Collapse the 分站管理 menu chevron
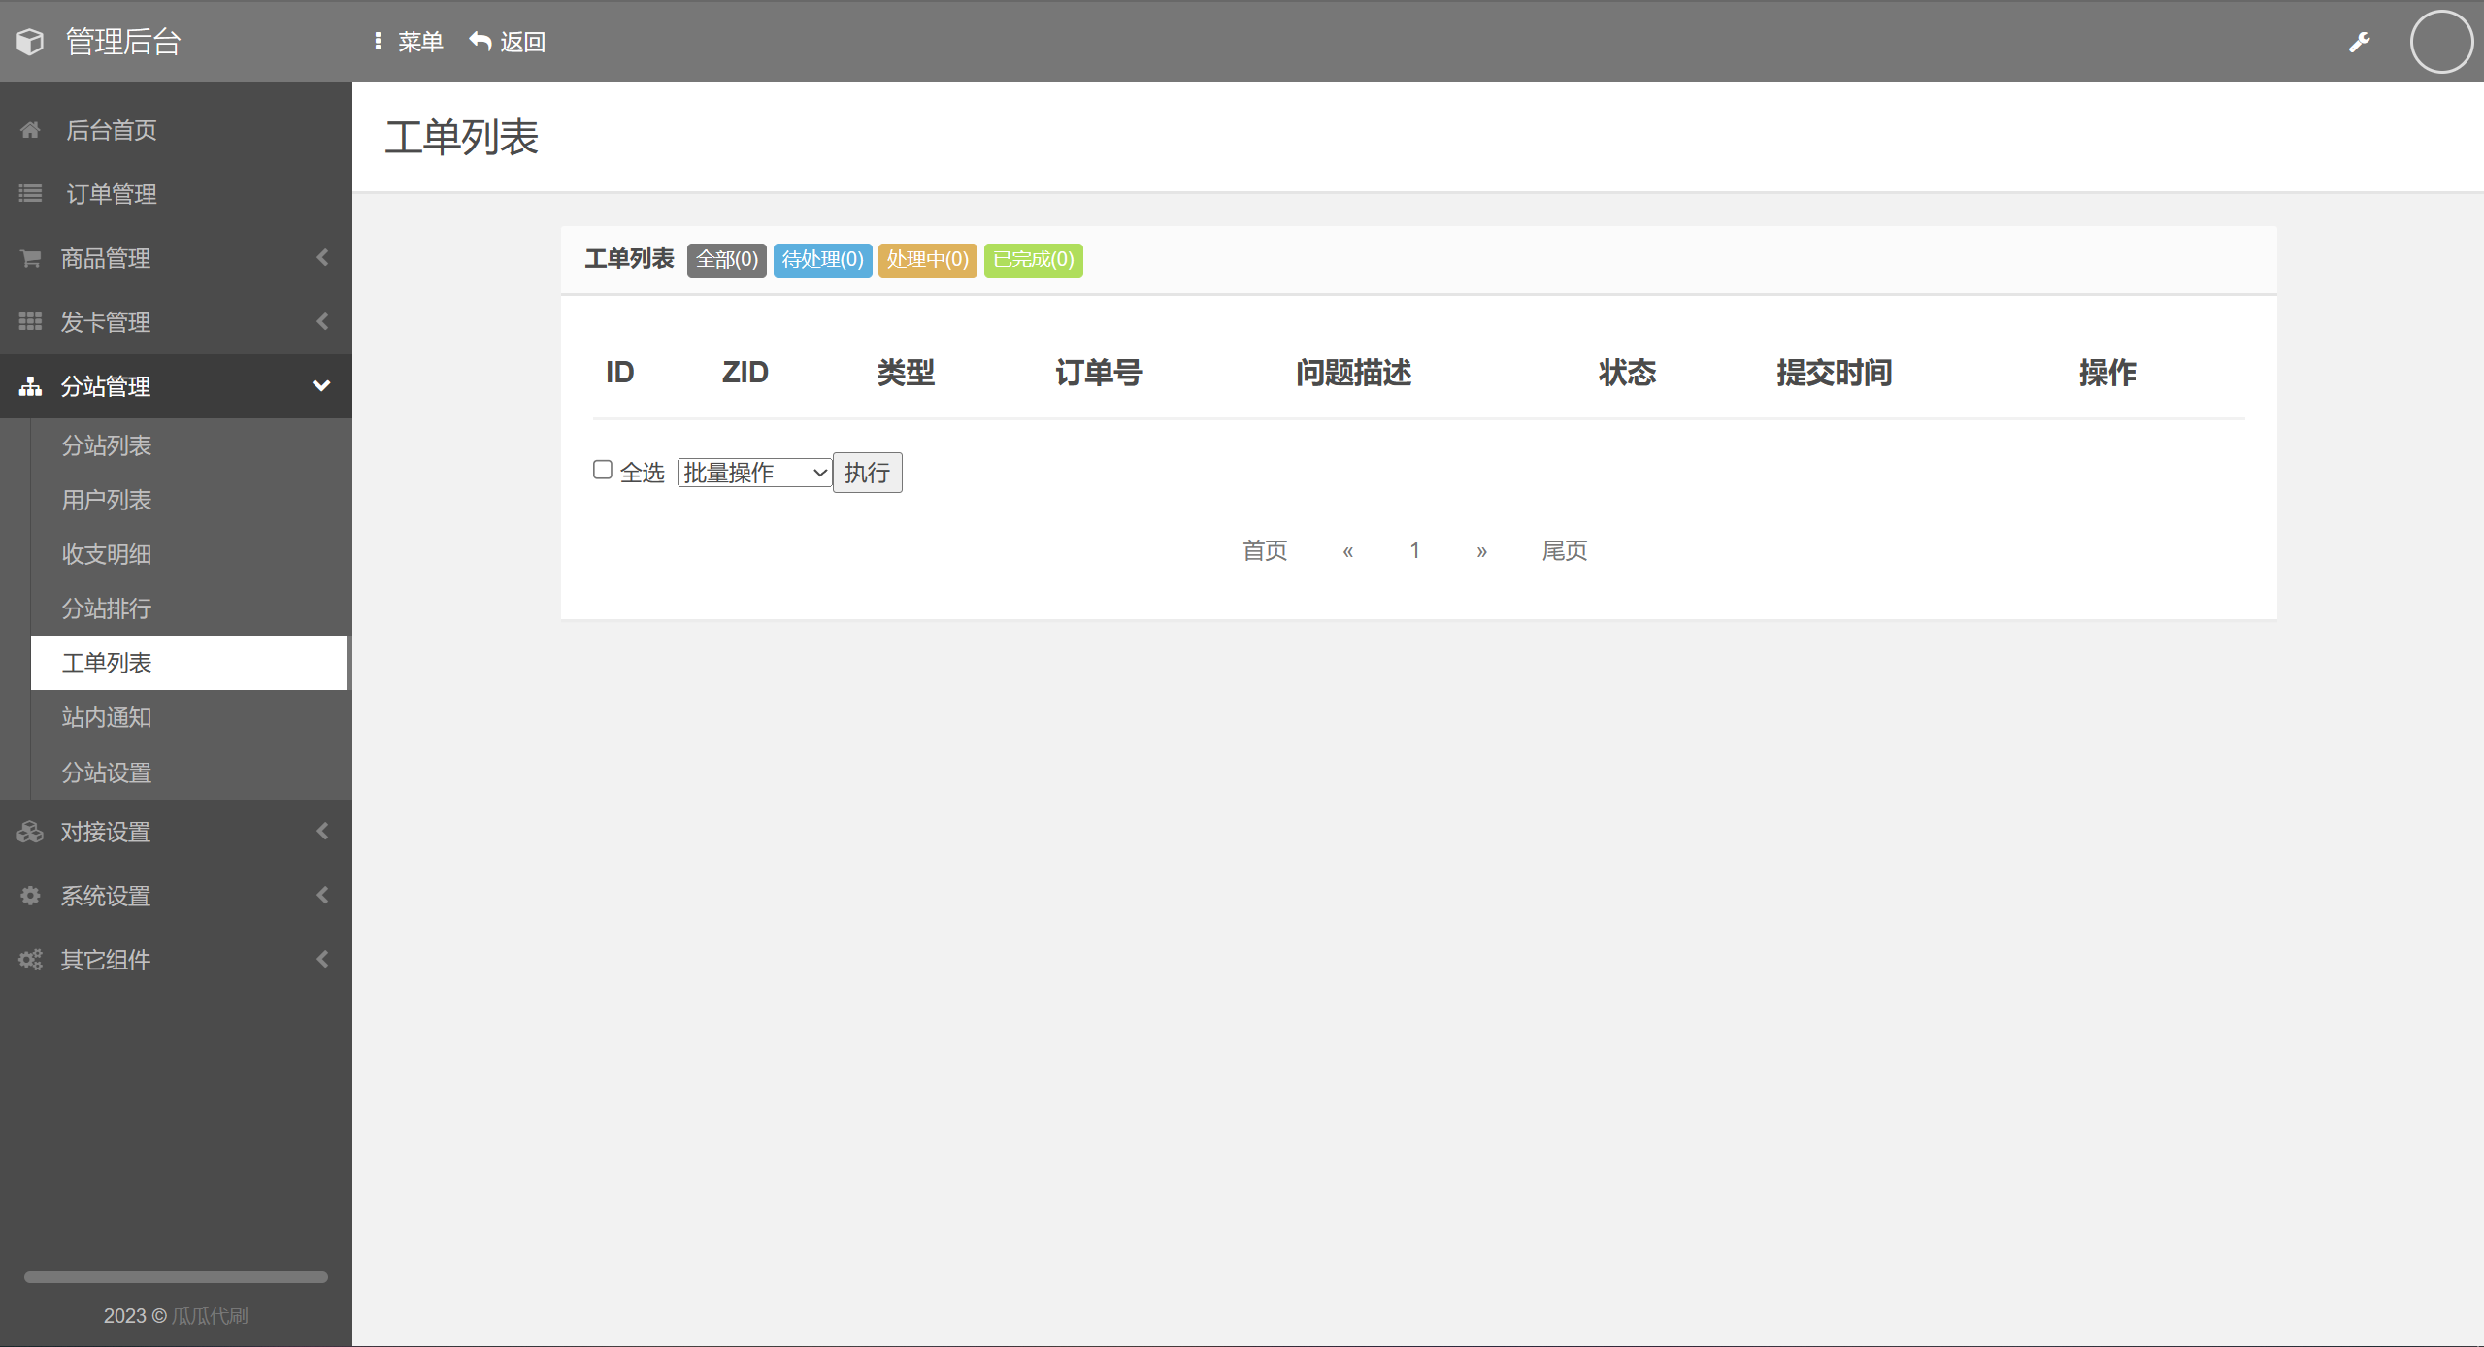 [321, 386]
